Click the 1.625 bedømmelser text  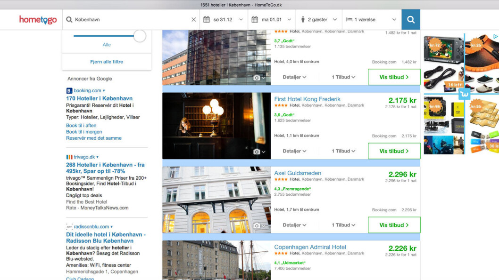pyautogui.click(x=292, y=120)
